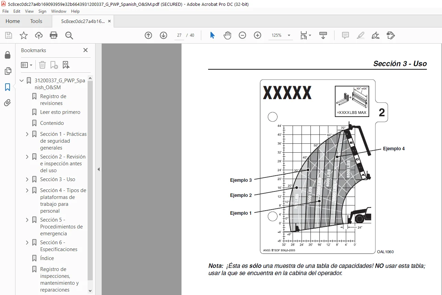Viewport: 442px width, 295px height.
Task: Click the delete bookmark trash icon
Action: pyautogui.click(x=42, y=65)
